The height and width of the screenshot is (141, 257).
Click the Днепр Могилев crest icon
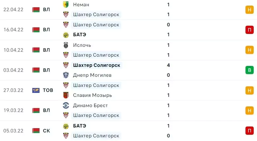click(x=66, y=75)
